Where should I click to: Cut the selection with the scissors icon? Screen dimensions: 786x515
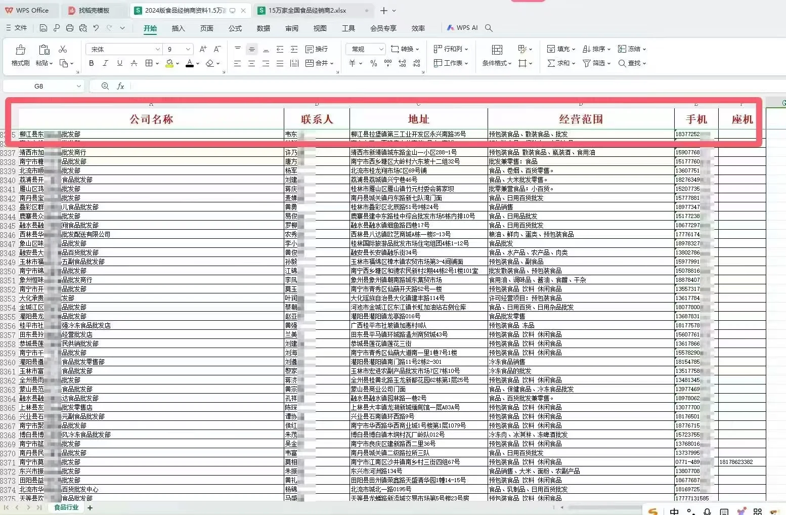[63, 49]
